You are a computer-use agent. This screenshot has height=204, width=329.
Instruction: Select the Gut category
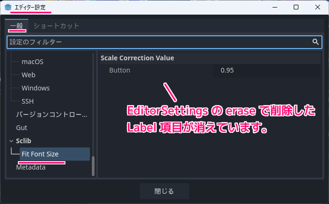point(22,128)
